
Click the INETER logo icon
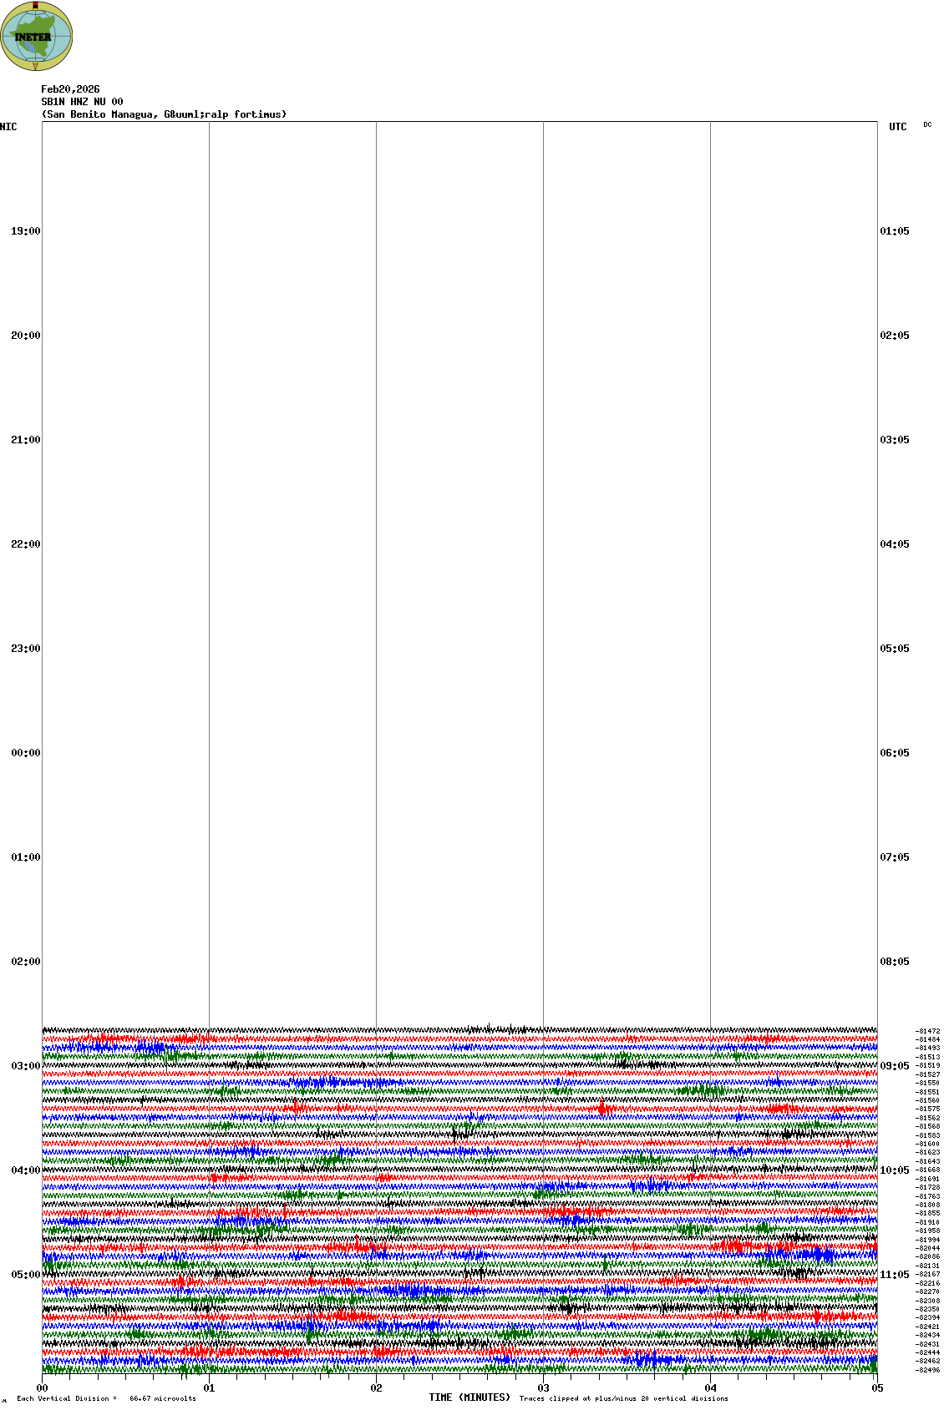click(37, 36)
